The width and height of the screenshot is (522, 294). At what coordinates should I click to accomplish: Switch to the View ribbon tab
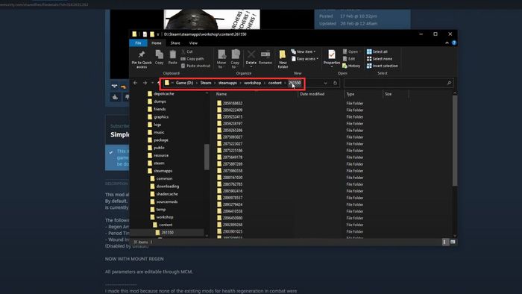[193, 43]
